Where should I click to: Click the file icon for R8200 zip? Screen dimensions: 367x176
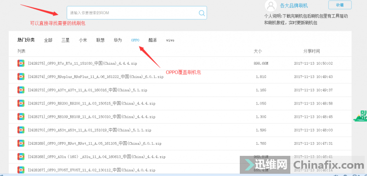pos(21,103)
